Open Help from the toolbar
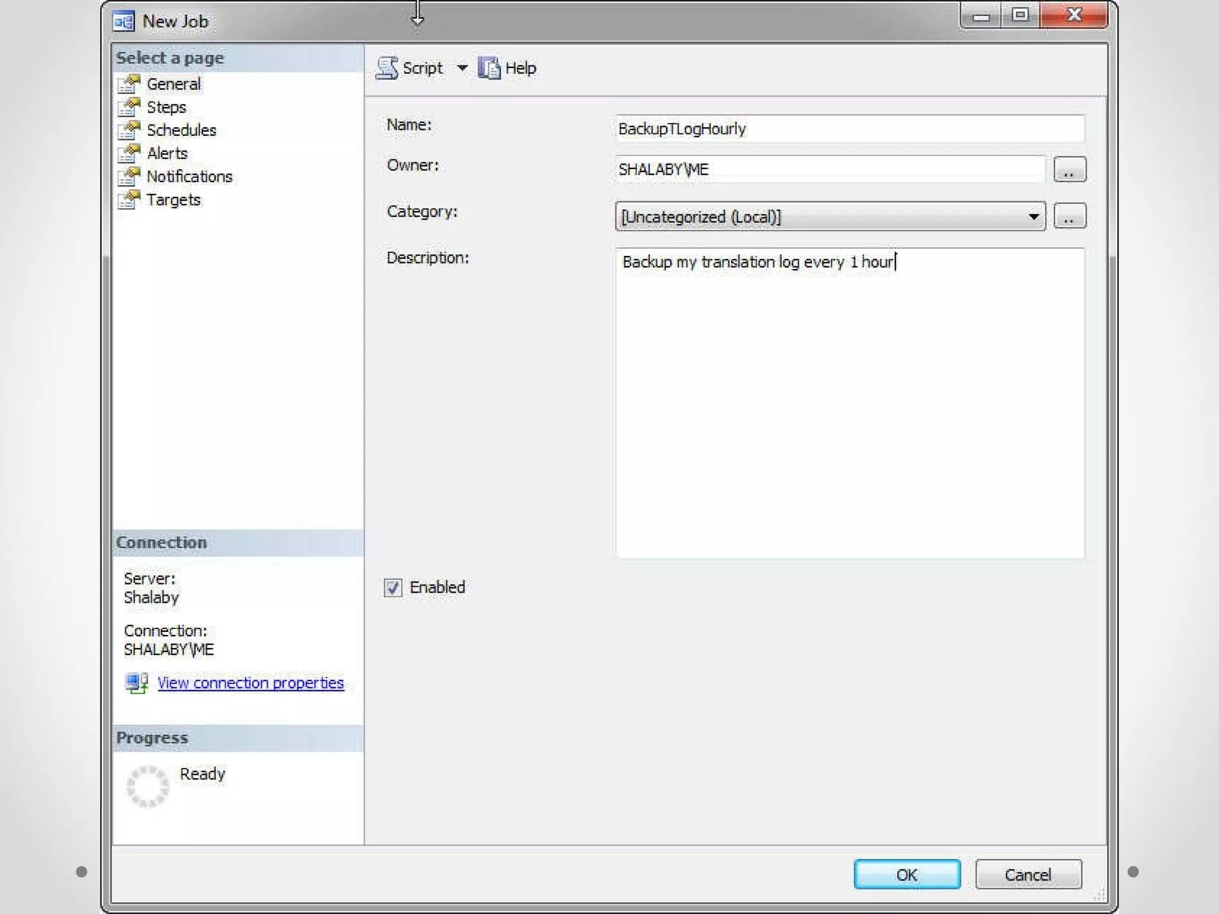Screen dimensions: 1219x914 [x=508, y=68]
